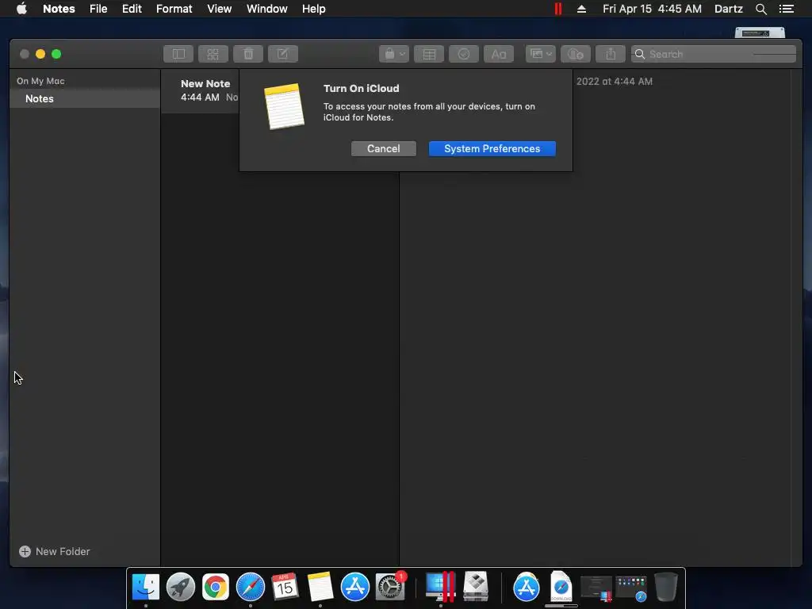
Task: Open Notification Center list icon
Action: [x=786, y=9]
